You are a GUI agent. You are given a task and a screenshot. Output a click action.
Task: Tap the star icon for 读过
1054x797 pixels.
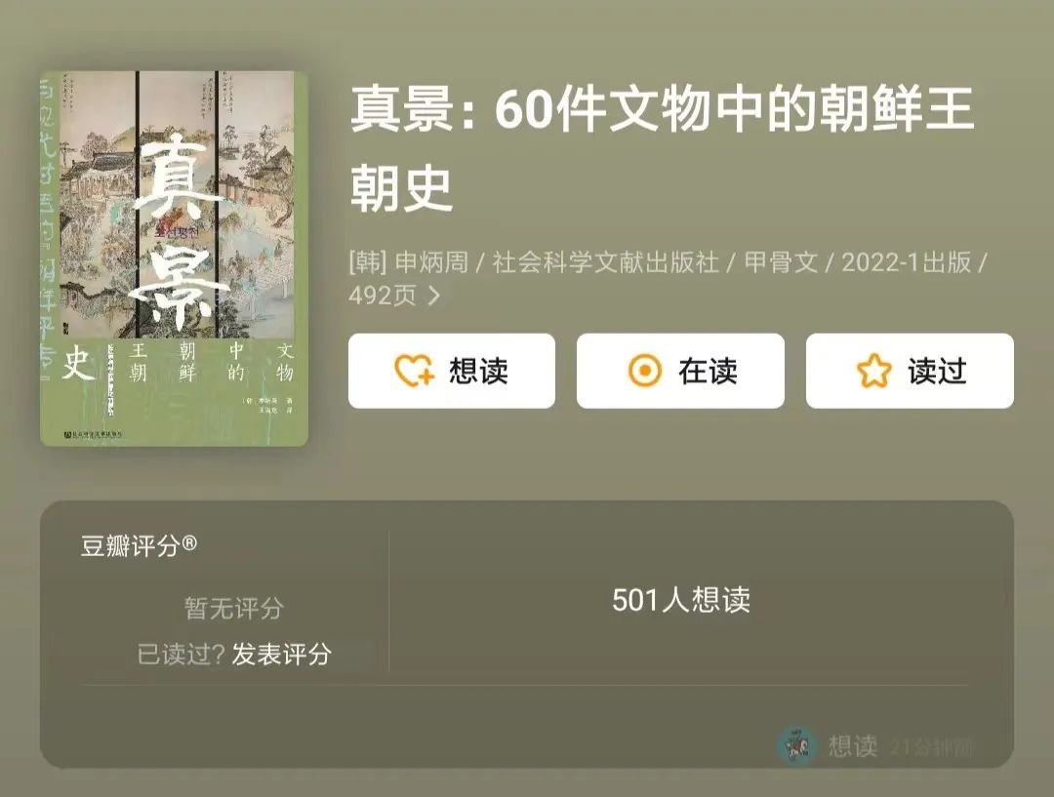tap(873, 371)
